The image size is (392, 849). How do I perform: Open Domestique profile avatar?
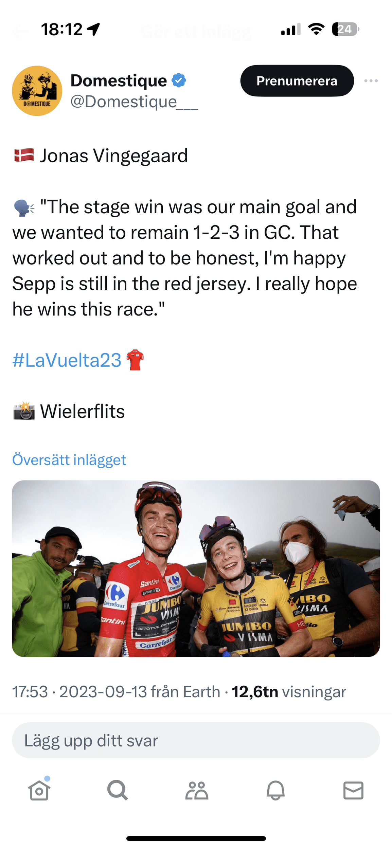click(x=37, y=91)
